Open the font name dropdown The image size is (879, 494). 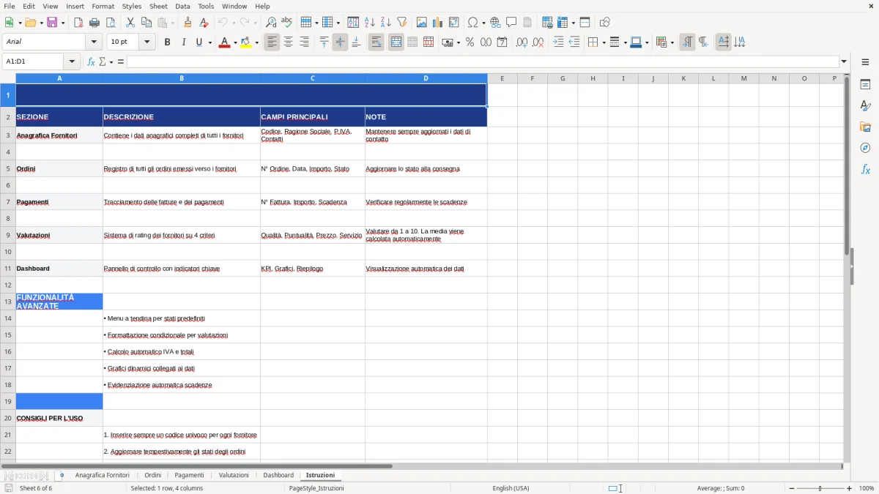[x=93, y=42]
